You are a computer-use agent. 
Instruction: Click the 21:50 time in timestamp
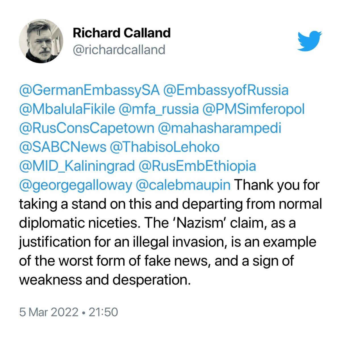(103, 312)
